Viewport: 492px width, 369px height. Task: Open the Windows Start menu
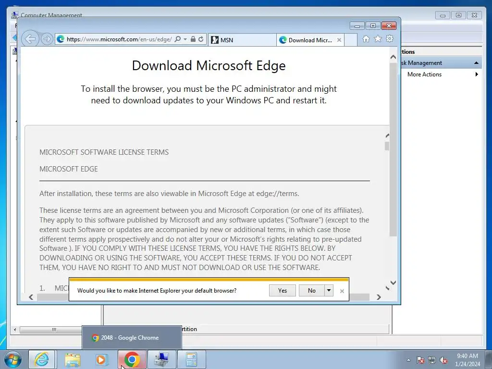click(12, 359)
